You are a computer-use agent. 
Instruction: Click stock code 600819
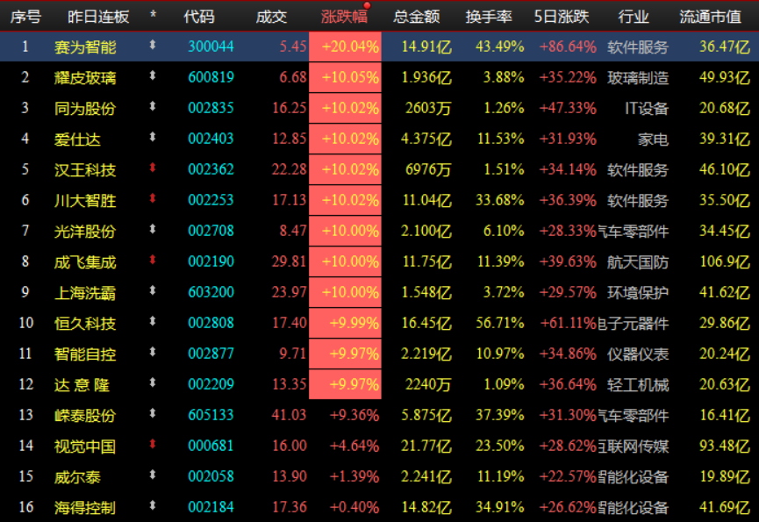click(x=211, y=77)
